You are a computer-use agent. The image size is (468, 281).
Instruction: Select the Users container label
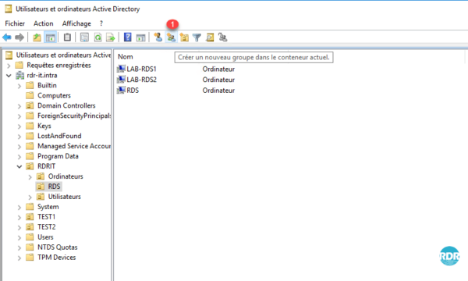(45, 237)
